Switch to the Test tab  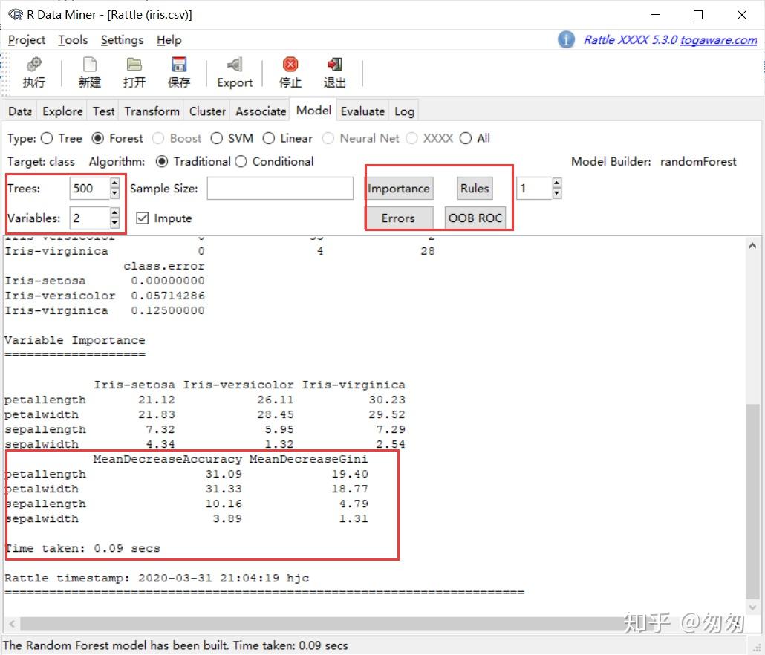(x=103, y=111)
